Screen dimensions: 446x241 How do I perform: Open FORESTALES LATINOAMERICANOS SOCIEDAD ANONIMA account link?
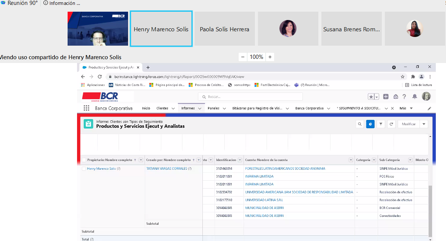285,169
